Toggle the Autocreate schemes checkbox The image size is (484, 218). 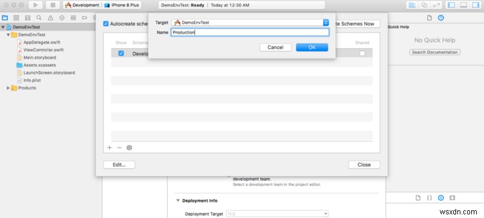(x=106, y=24)
